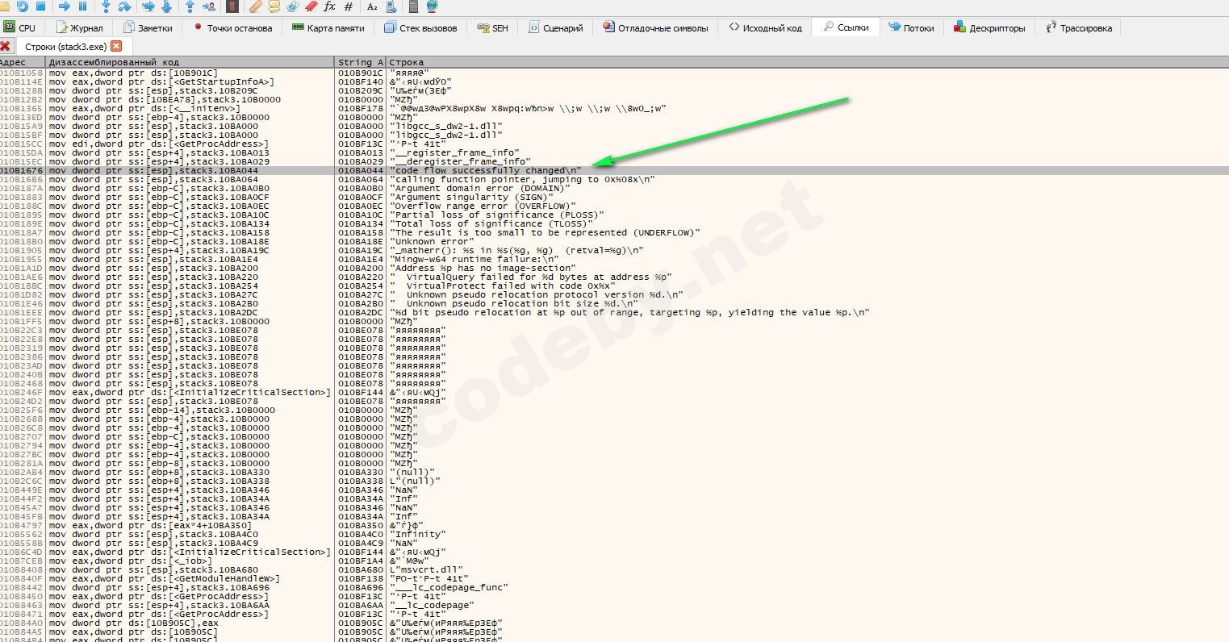
Task: Sort by the Адрес column header
Action: pos(22,62)
